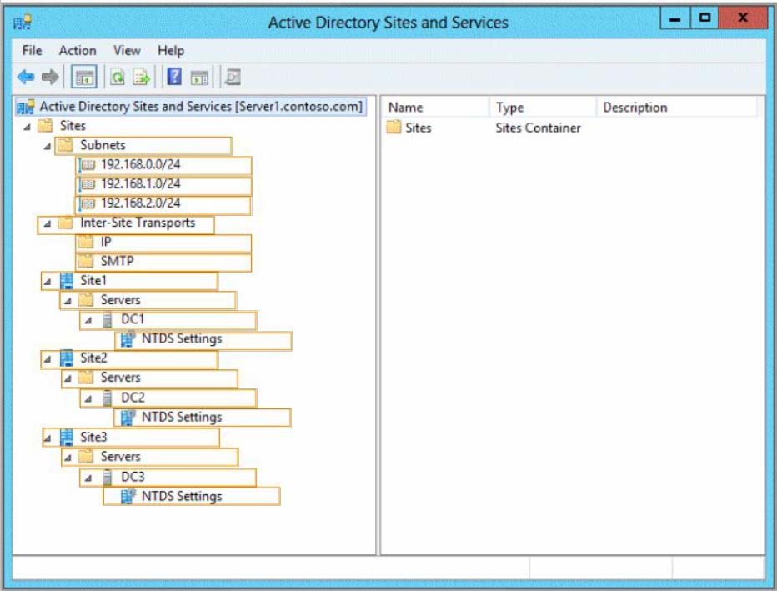
Task: Open Help using the question mark icon
Action: click(x=175, y=78)
